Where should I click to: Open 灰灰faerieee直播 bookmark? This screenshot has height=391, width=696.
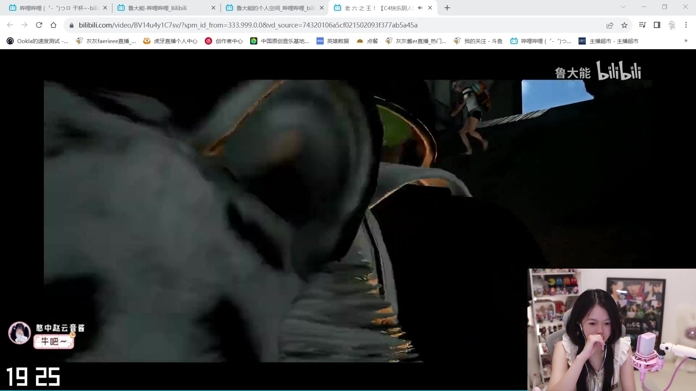106,41
